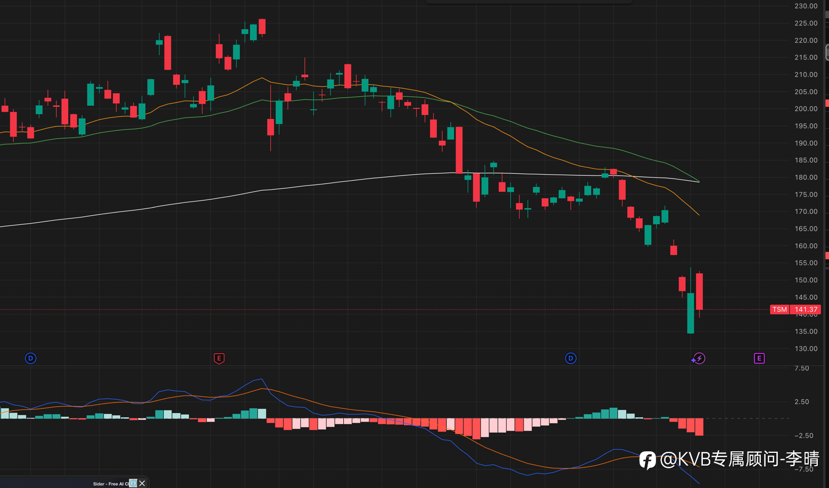Open the red E earnings marker
The width and height of the screenshot is (829, 488).
click(219, 358)
